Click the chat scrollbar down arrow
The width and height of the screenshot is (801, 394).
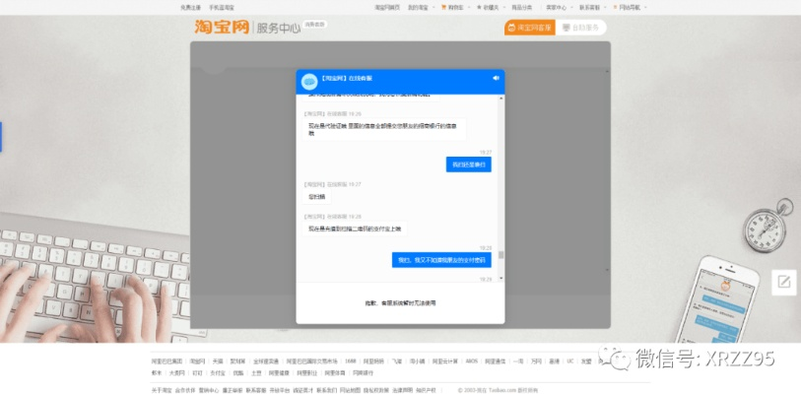pyautogui.click(x=501, y=278)
